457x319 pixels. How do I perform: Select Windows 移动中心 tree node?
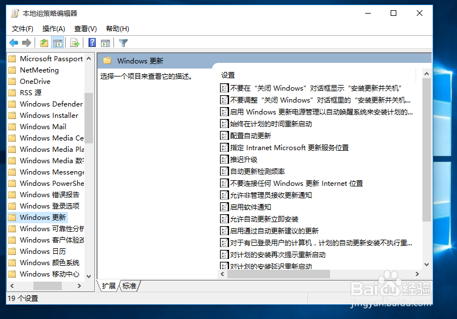tap(49, 274)
